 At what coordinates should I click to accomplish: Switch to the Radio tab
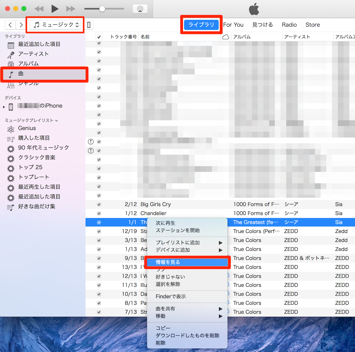(289, 25)
